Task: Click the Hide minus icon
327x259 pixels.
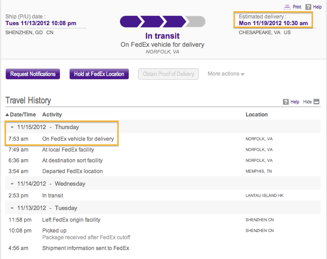Action: click(317, 102)
